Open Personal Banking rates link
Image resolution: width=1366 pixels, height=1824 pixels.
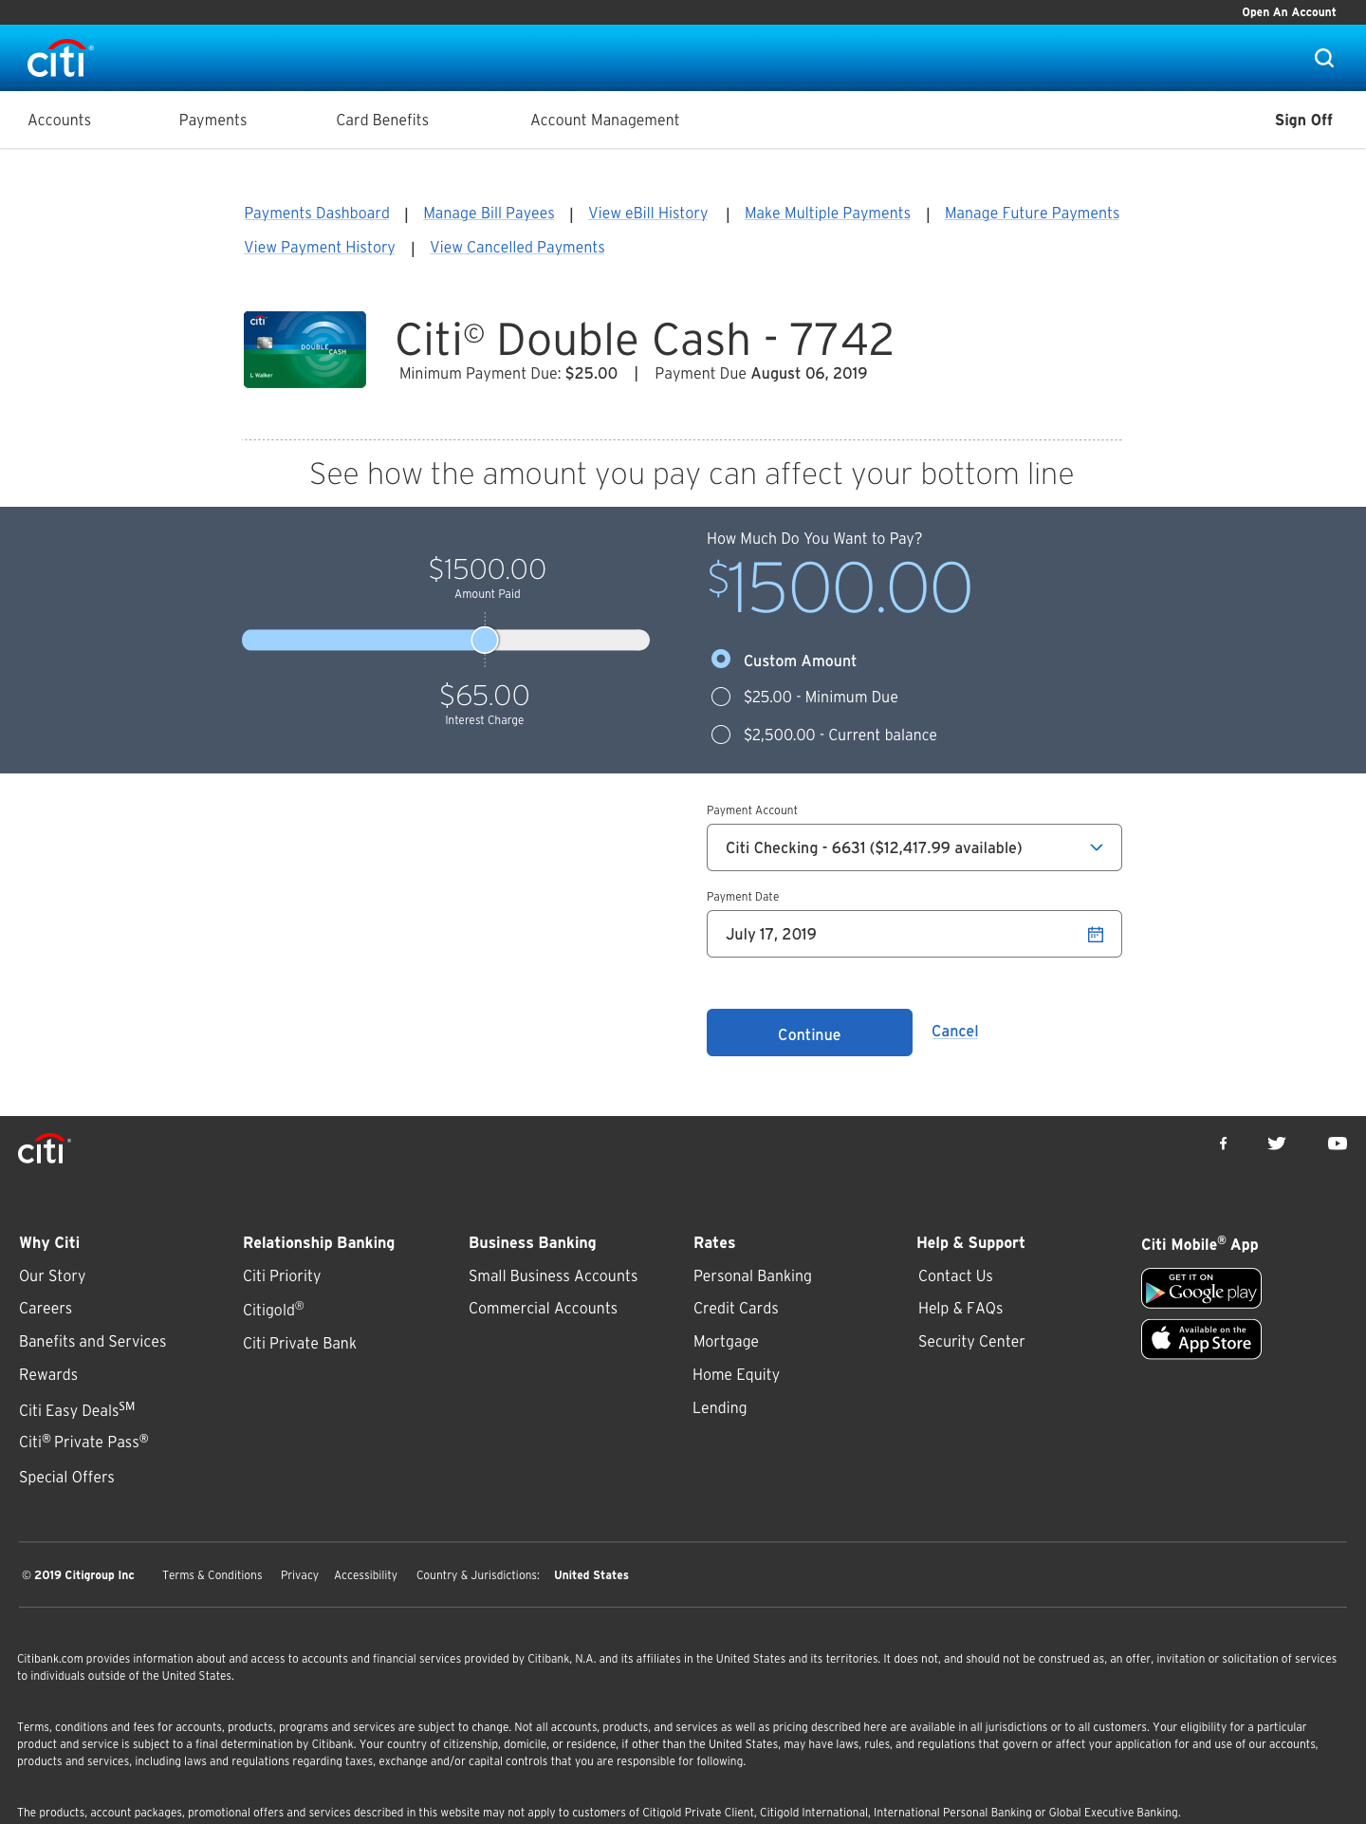(752, 1276)
